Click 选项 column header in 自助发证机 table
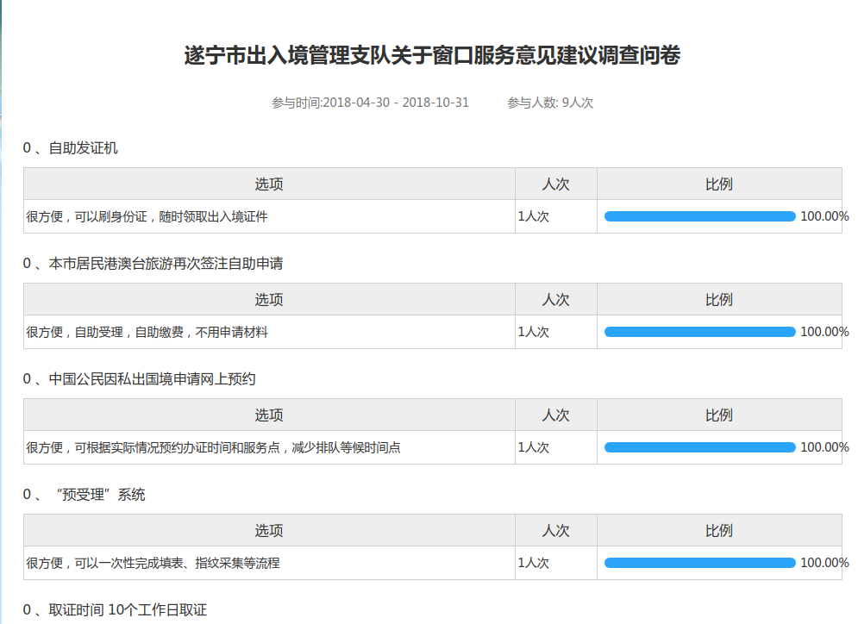The height and width of the screenshot is (624, 858). pos(269,184)
